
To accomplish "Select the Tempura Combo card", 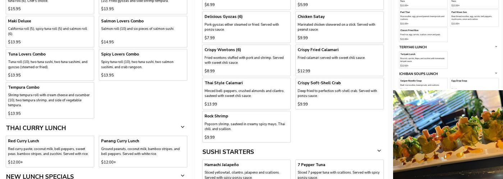I will click(x=50, y=100).
